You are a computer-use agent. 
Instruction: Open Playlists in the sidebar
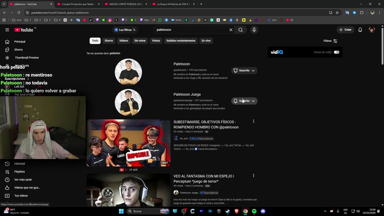click(x=19, y=172)
